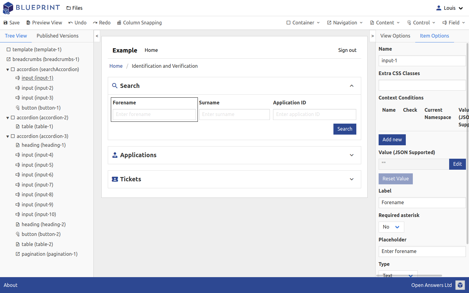Image resolution: width=469 pixels, height=293 pixels.
Task: Click the magnifier icon in Search header
Action: point(115,86)
